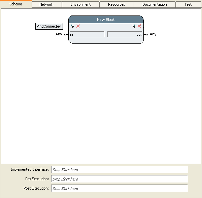Viewport: 202px width, 198px height.
Task: Click the 'out' port name field
Action: [125, 34]
